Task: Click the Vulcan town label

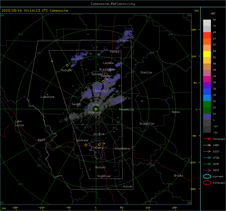Action: point(128,186)
